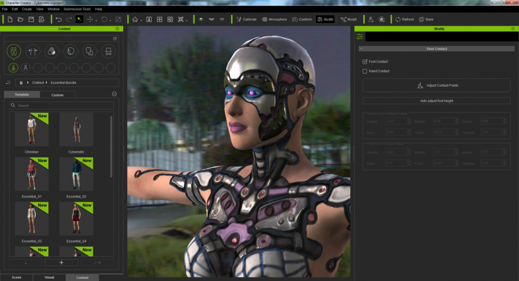Toggle the eye visibility icon in toolbar
This screenshot has height=281, width=519.
pyautogui.click(x=200, y=19)
